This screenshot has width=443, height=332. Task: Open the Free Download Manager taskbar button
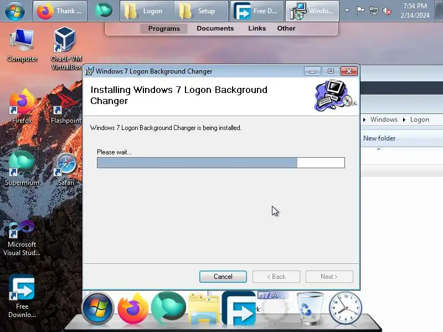(x=257, y=11)
